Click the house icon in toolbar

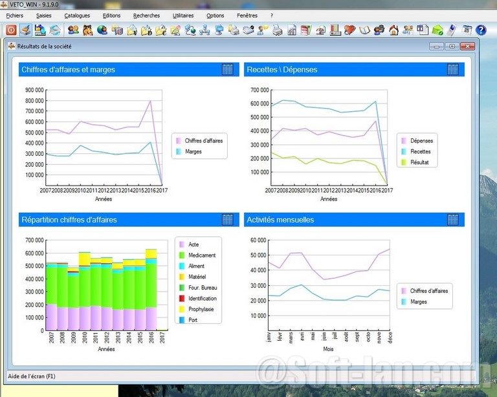(393, 30)
